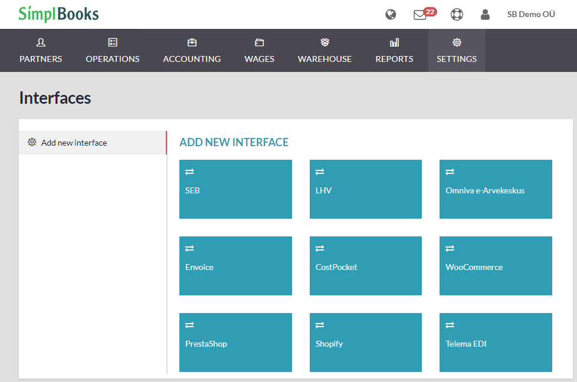Screen dimensions: 577x382
Task: Click the arrows icon on Envoice tile
Action: 189,249
